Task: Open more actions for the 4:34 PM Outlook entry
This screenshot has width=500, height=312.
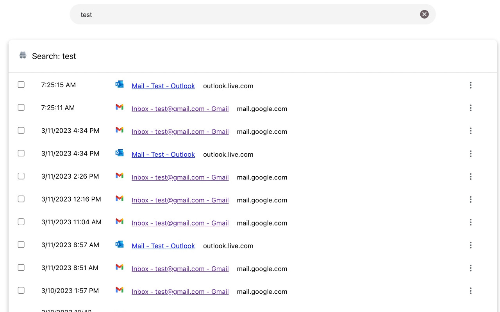Action: point(471,154)
